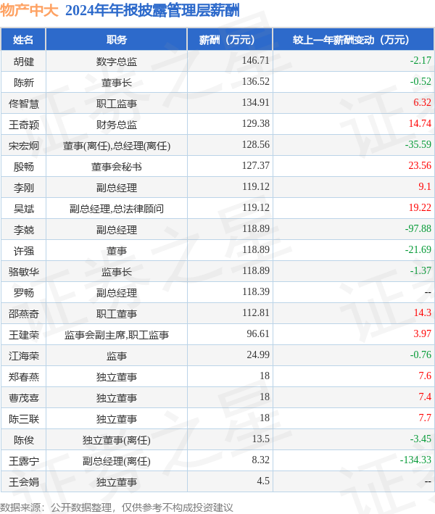Select the name 邵燕奇

tap(24, 313)
